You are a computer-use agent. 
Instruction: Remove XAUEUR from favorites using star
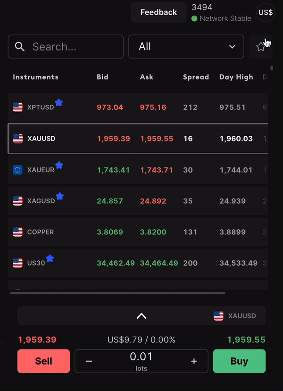click(59, 165)
